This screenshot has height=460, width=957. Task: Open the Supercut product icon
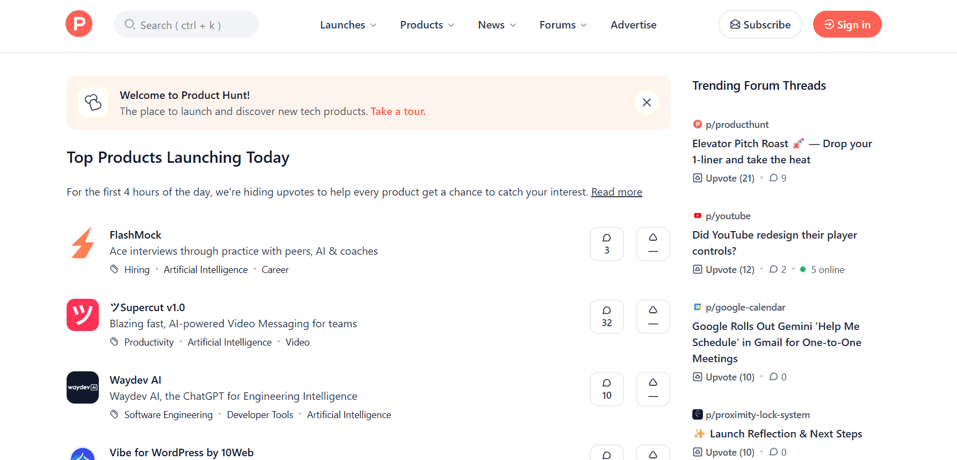click(83, 315)
